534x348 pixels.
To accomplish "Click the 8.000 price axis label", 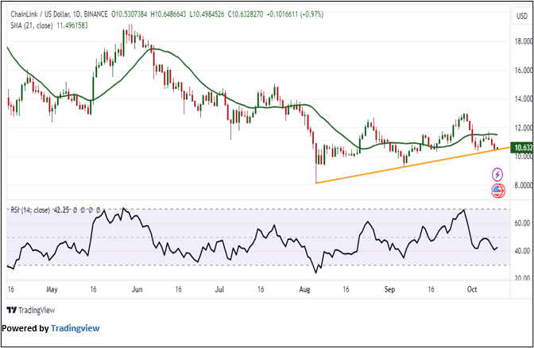I will point(523,186).
